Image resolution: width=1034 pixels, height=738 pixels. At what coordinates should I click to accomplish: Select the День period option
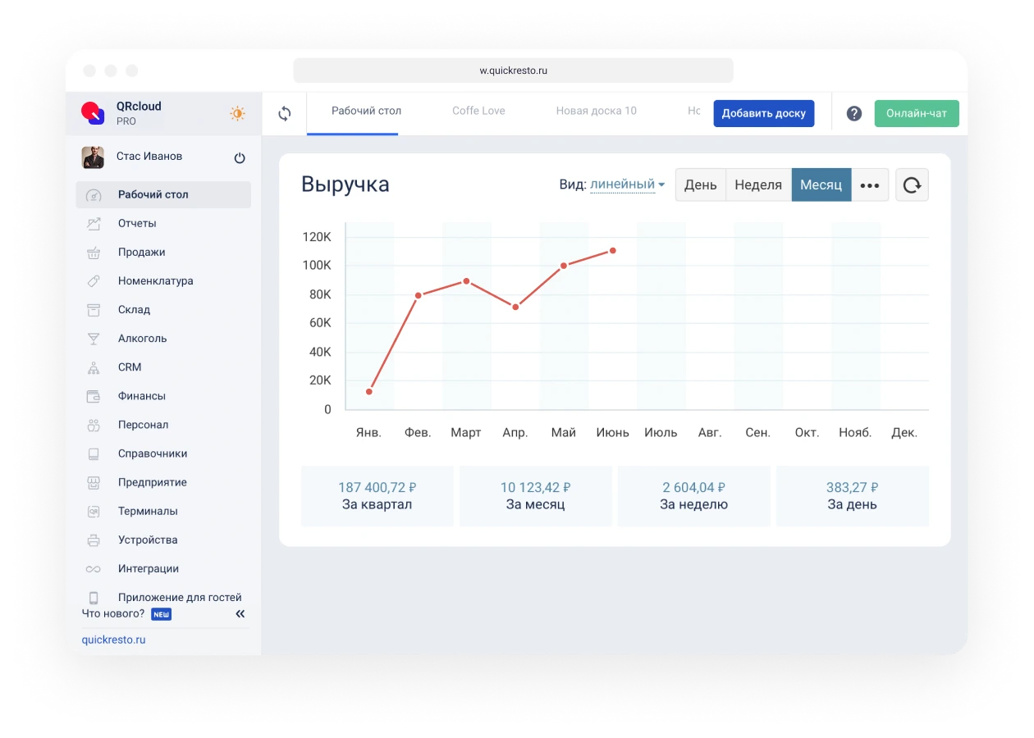click(x=700, y=184)
